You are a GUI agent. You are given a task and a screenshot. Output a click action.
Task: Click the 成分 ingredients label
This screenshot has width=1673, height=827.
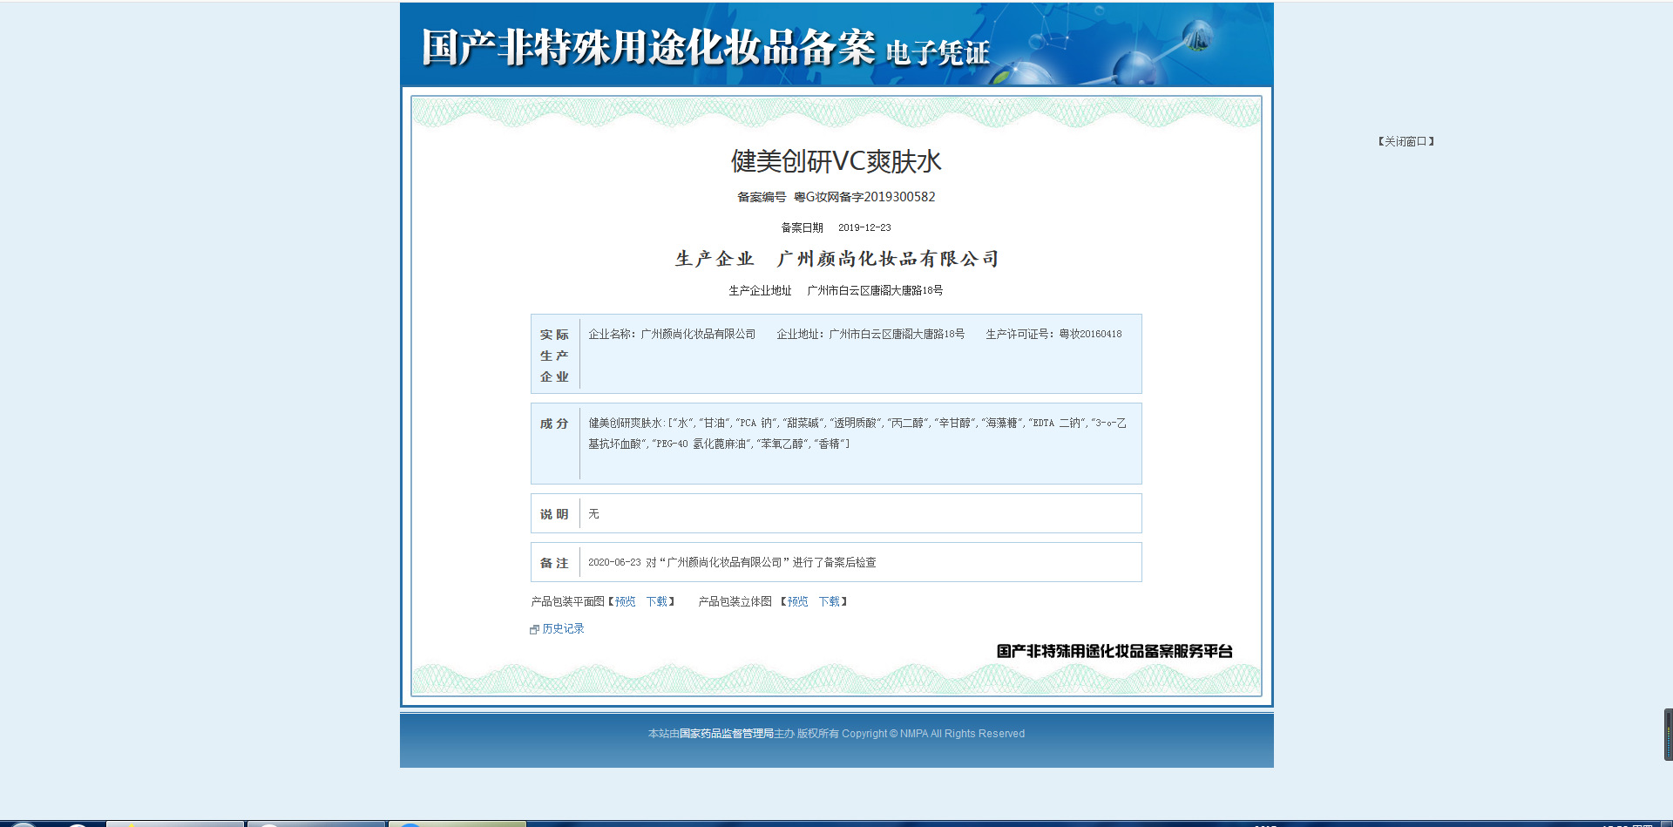(554, 424)
